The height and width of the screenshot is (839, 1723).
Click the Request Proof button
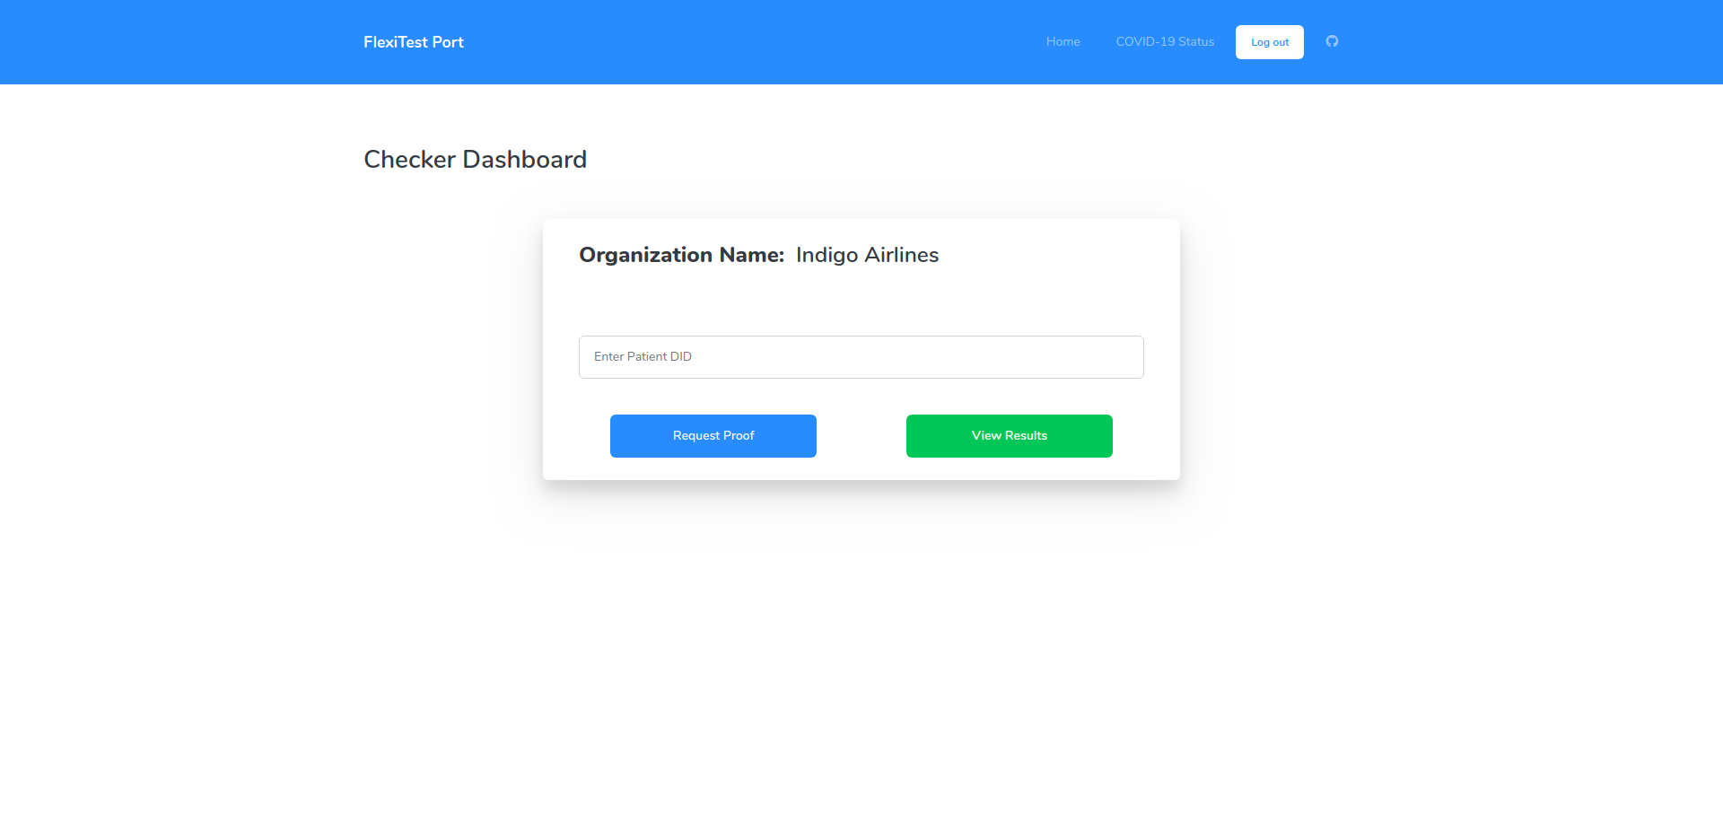pyautogui.click(x=713, y=436)
